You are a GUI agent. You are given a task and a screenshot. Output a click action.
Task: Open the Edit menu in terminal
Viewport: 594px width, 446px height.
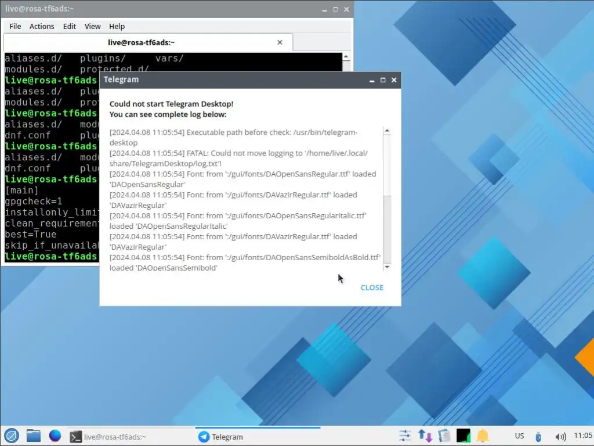click(x=70, y=27)
